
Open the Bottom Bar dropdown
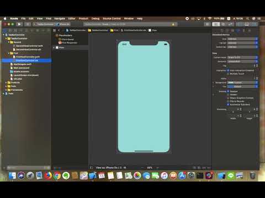(242, 47)
